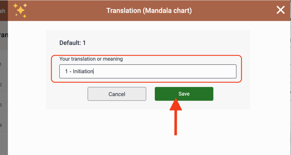
Task: Close the Translation dialog with the X
Action: point(280,10)
